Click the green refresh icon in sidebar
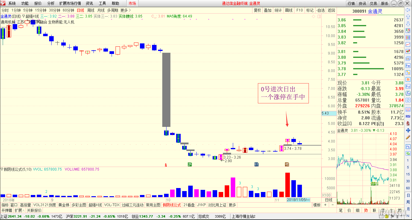412x220 pixels. click(x=408, y=153)
